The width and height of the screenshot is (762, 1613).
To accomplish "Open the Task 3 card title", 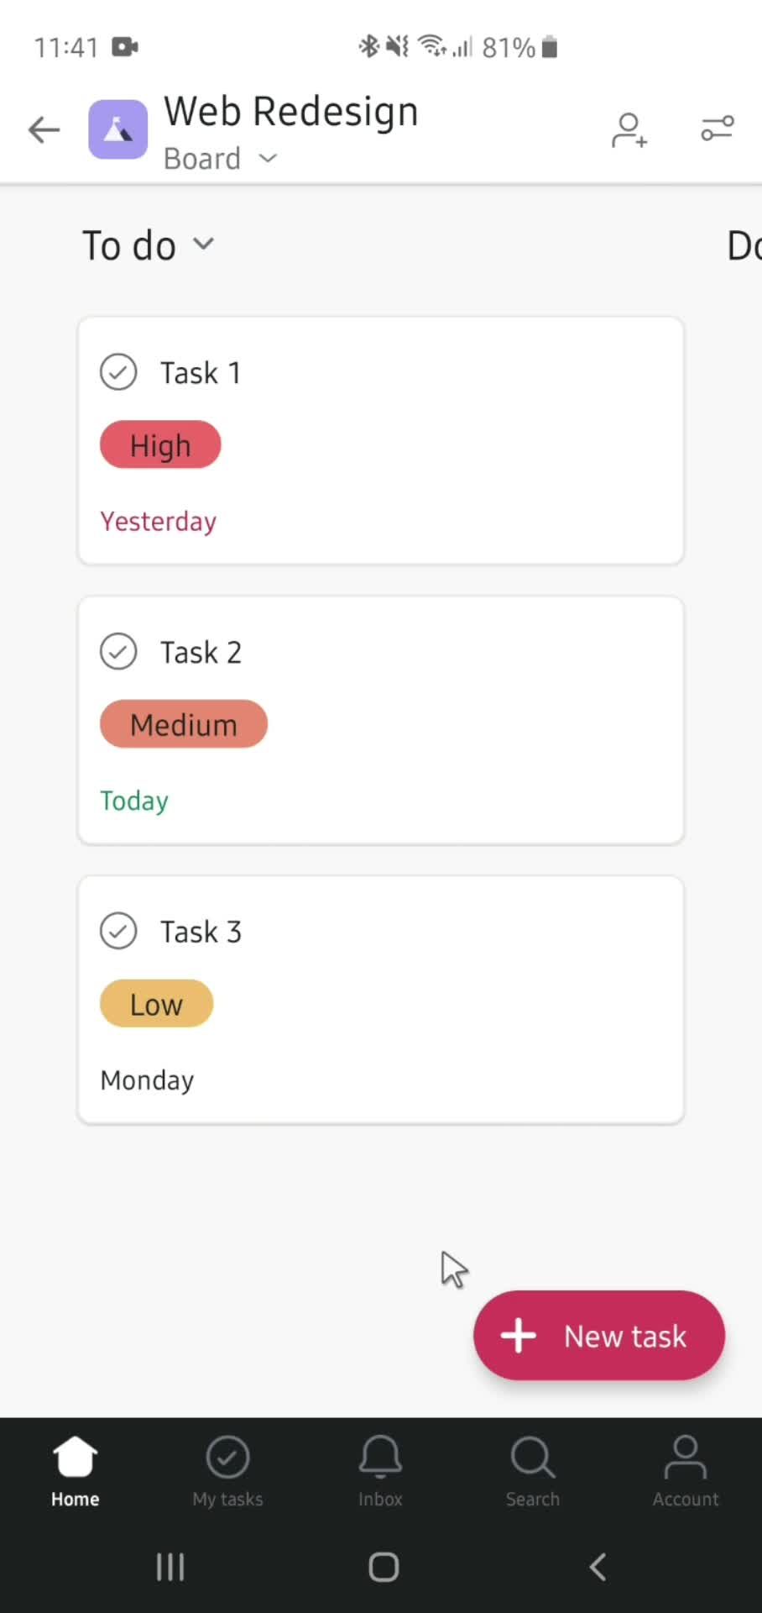I will (201, 932).
